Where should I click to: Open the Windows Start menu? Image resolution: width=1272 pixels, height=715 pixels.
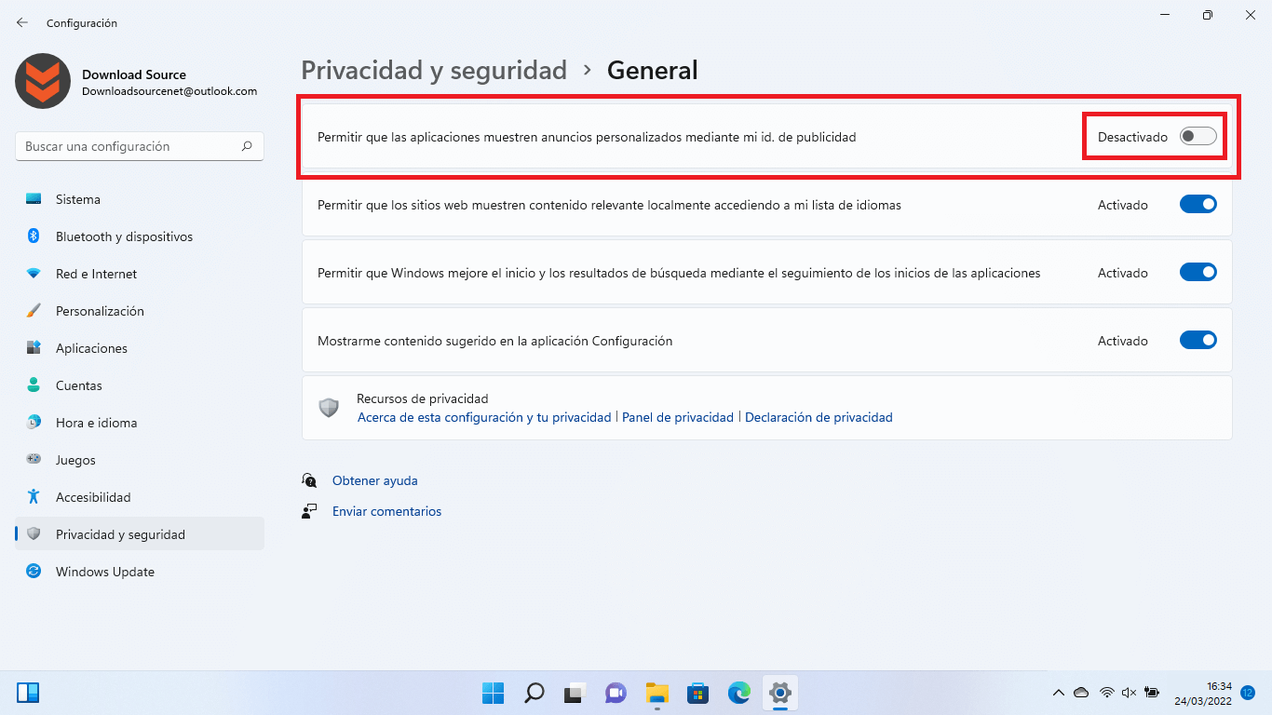click(493, 693)
